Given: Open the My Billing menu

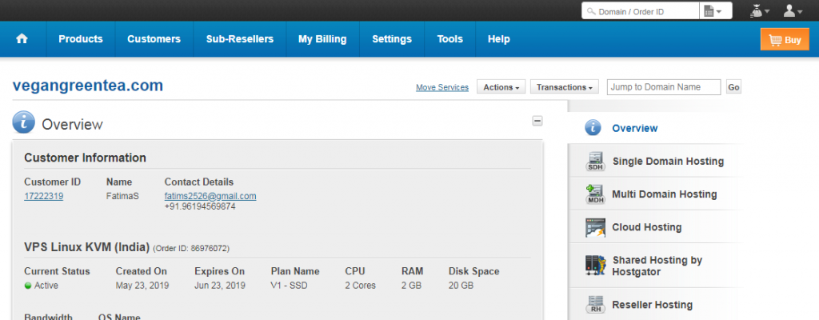Looking at the screenshot, I should [x=322, y=39].
